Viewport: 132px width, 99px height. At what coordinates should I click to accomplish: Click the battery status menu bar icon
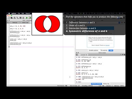pos(101,13)
